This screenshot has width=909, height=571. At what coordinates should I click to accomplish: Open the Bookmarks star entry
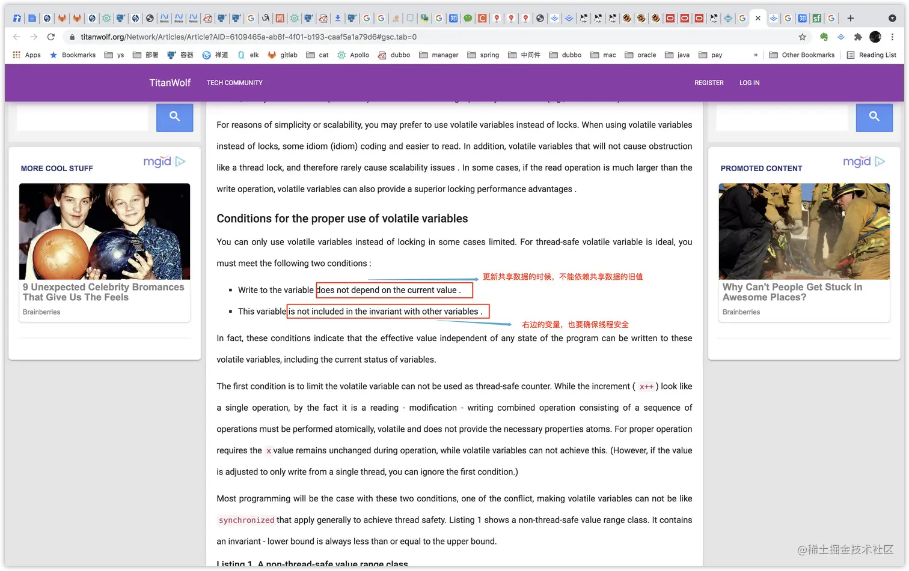73,55
